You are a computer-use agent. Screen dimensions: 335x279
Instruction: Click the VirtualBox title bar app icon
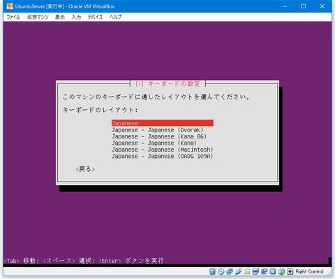coord(10,6)
